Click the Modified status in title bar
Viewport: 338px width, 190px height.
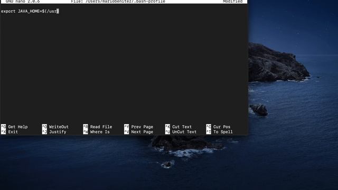(232, 2)
